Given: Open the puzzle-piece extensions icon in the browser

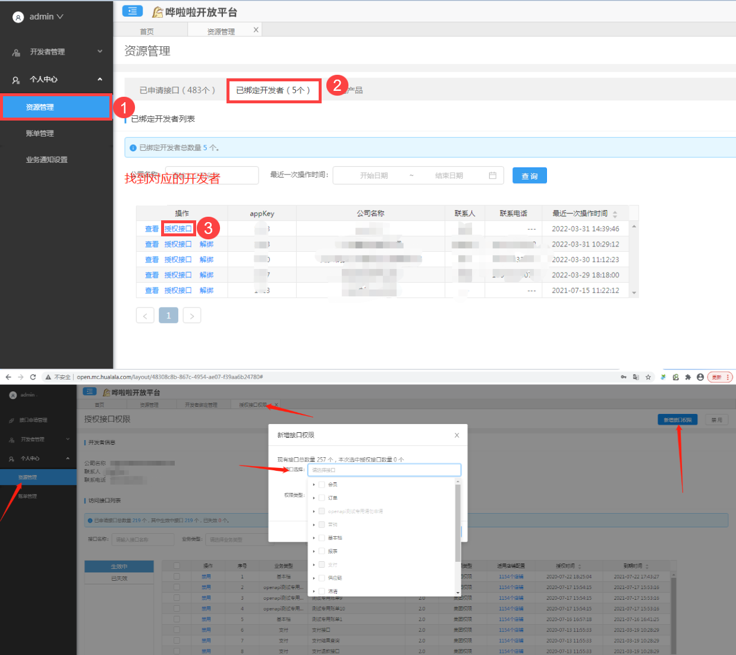Looking at the screenshot, I should (688, 377).
